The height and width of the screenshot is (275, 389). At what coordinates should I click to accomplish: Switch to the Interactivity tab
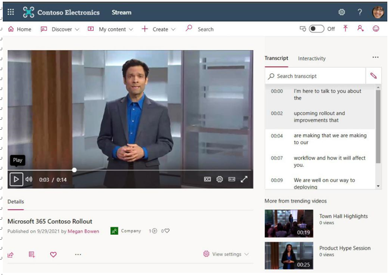(312, 59)
